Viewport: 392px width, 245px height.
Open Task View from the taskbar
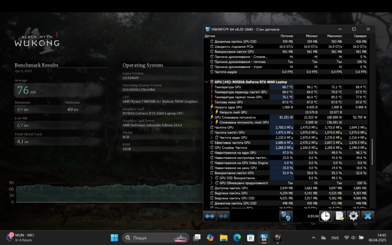(x=197, y=237)
